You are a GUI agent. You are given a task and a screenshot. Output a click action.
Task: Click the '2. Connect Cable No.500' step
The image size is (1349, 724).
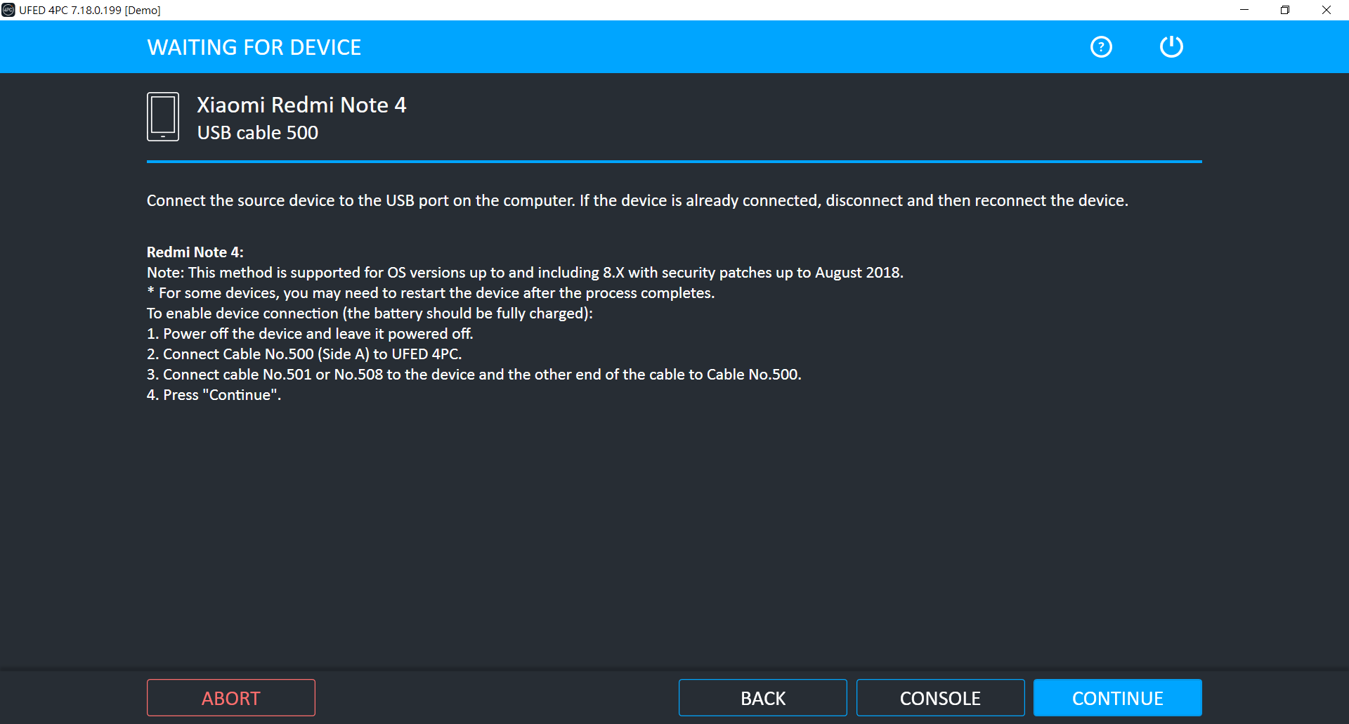(304, 354)
